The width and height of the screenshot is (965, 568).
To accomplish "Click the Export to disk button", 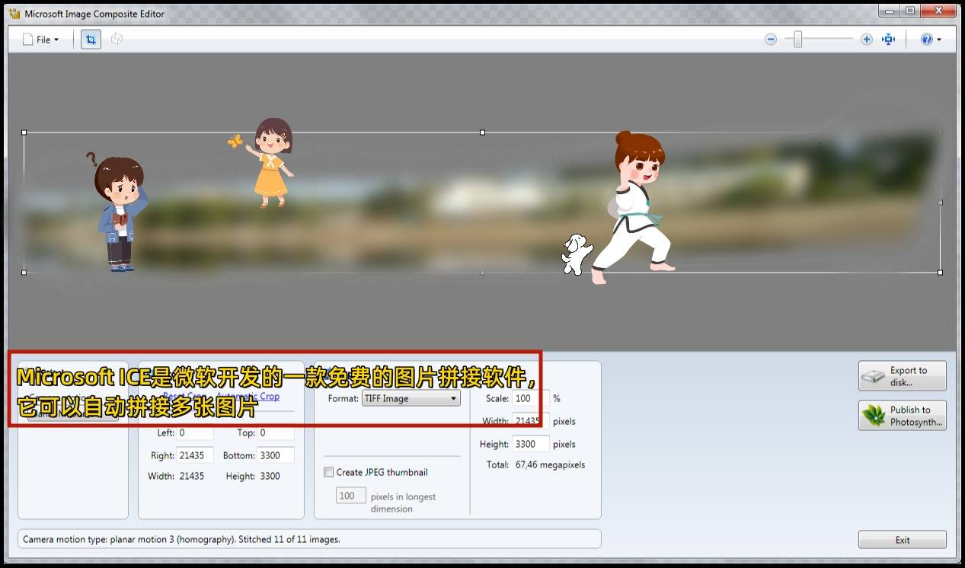I will coord(903,376).
